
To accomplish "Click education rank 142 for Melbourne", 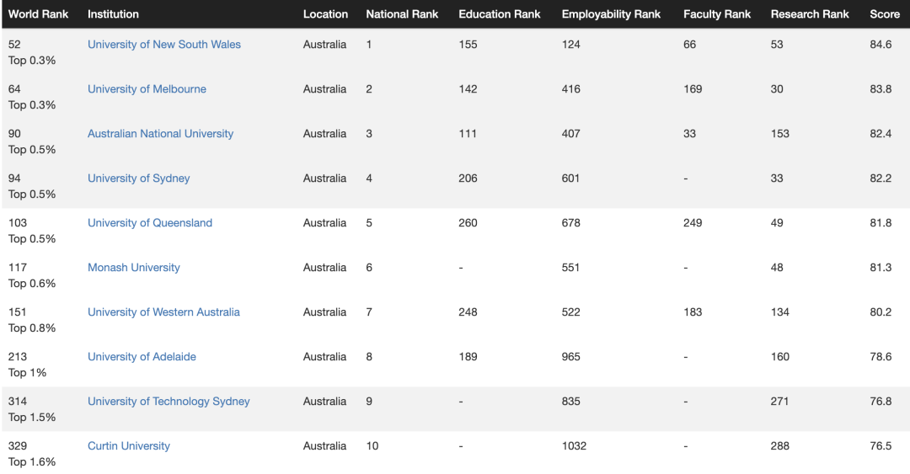I will (x=468, y=89).
